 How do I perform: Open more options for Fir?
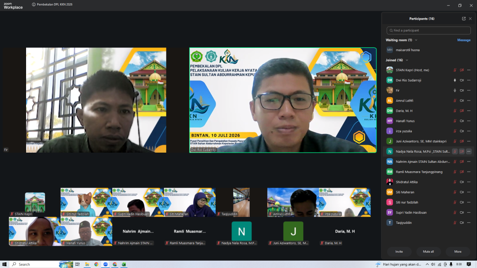click(x=469, y=91)
